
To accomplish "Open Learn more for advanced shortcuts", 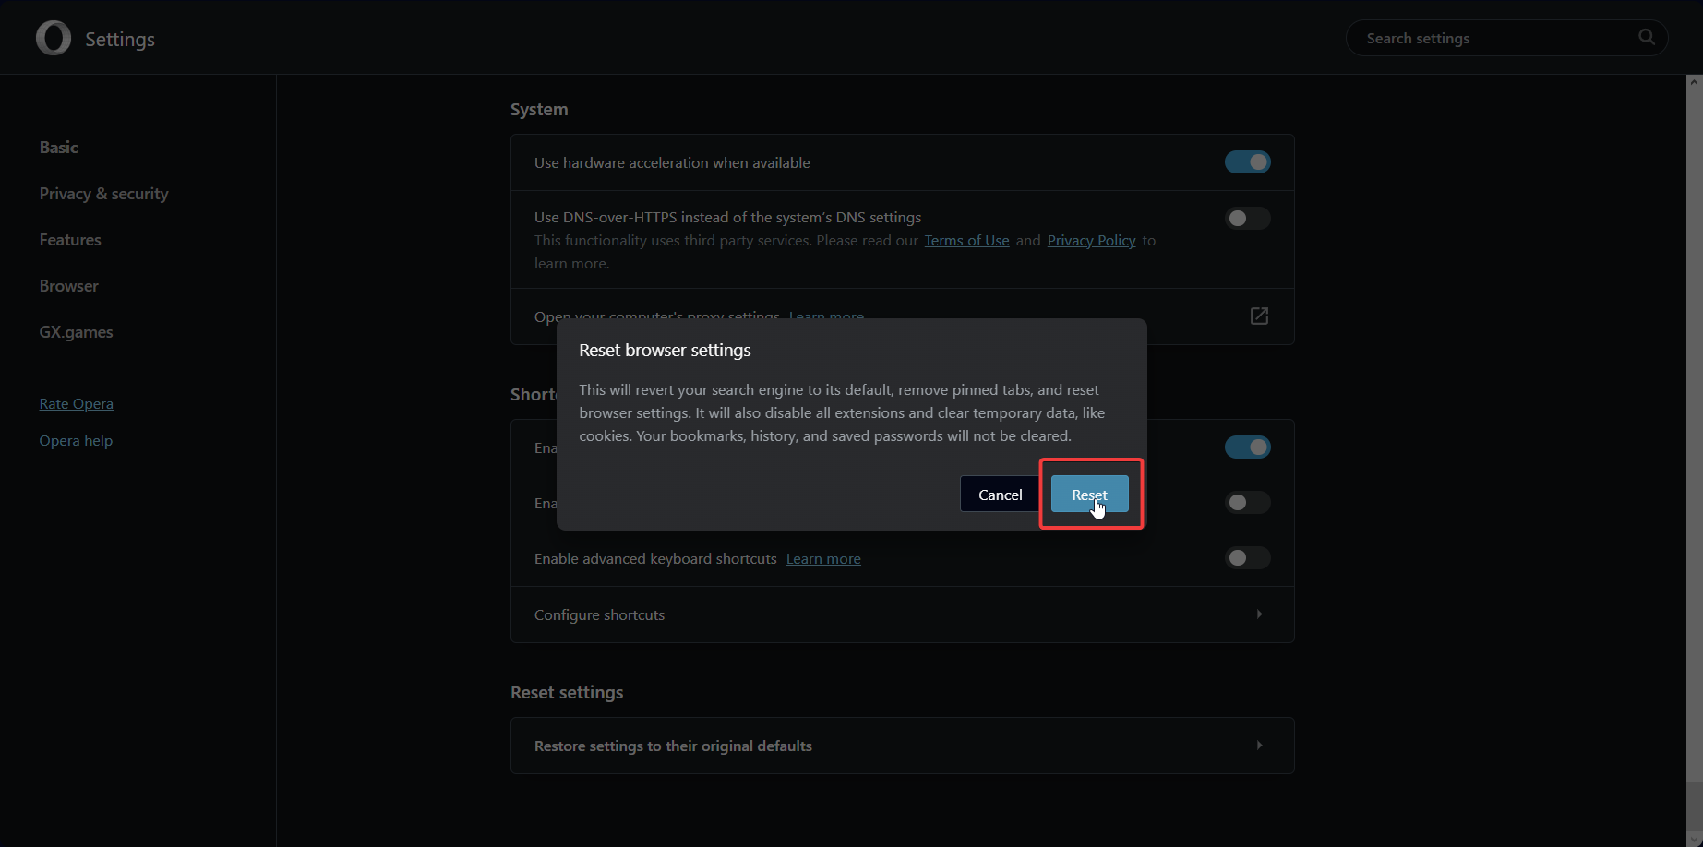I will (823, 559).
